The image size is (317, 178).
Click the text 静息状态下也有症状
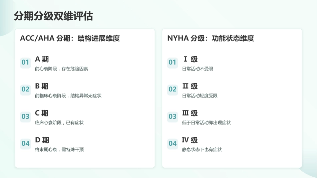(202, 150)
